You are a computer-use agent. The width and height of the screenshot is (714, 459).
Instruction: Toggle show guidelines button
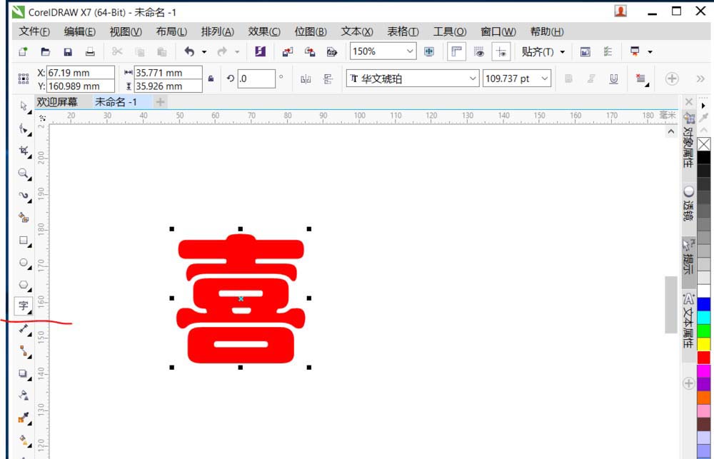(x=501, y=51)
